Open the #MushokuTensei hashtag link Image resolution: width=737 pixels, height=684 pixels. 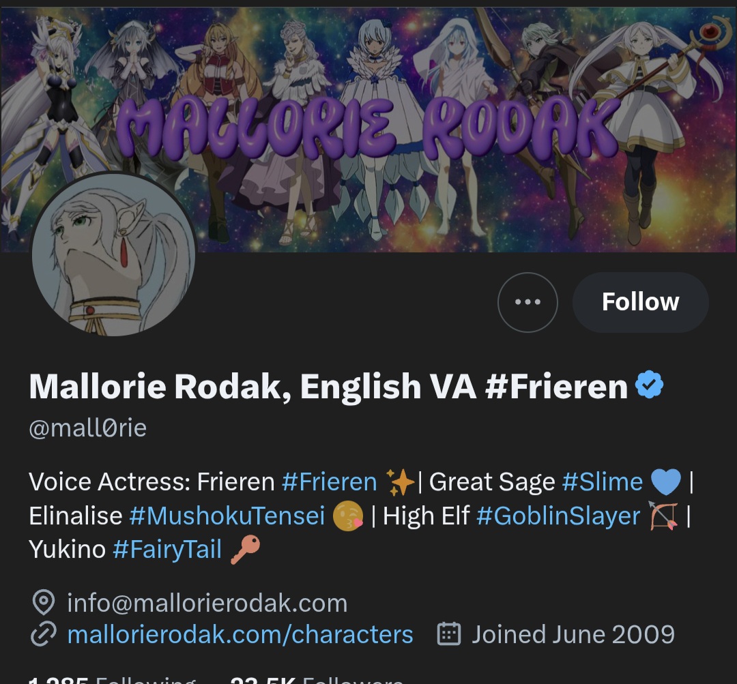pyautogui.click(x=227, y=516)
